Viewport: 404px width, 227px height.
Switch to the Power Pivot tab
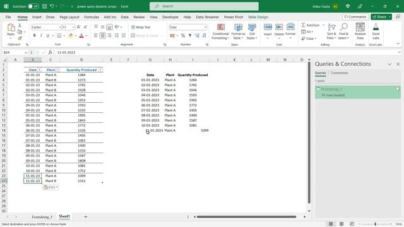tap(234, 17)
